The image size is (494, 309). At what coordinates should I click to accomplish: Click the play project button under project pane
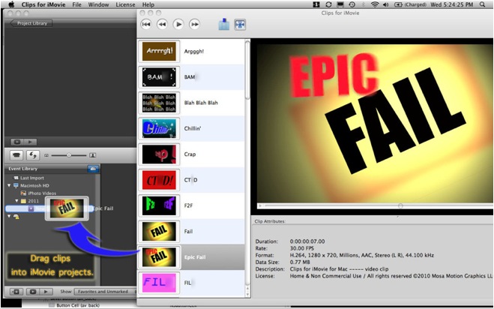coord(30,142)
